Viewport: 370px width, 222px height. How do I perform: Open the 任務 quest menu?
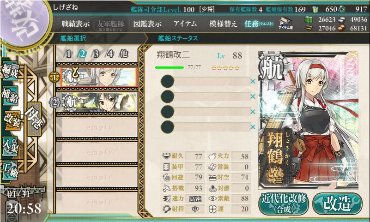point(259,24)
